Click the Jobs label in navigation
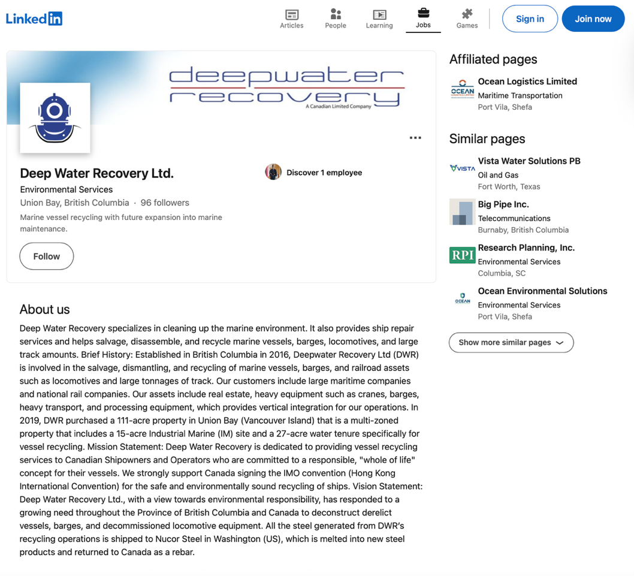 click(x=423, y=25)
